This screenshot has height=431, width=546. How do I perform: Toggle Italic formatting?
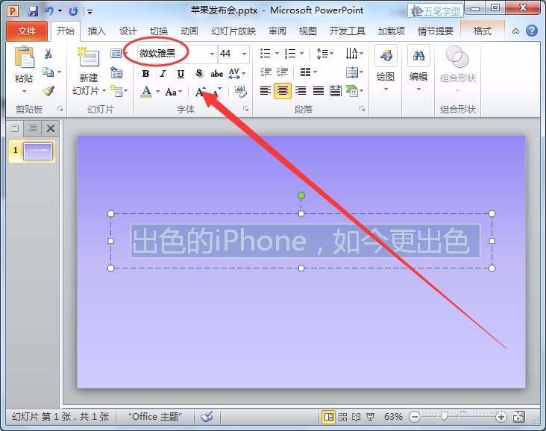pyautogui.click(x=163, y=74)
